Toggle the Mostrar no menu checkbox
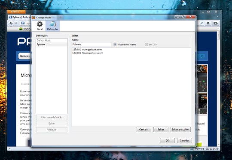 pyautogui.click(x=115, y=44)
